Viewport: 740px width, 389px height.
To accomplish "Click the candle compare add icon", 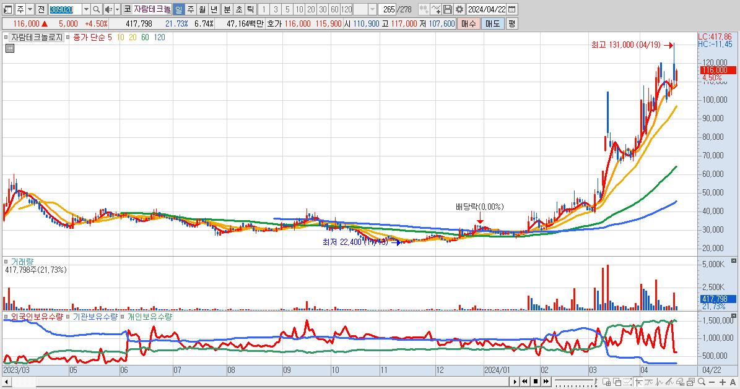I will 424,9.
